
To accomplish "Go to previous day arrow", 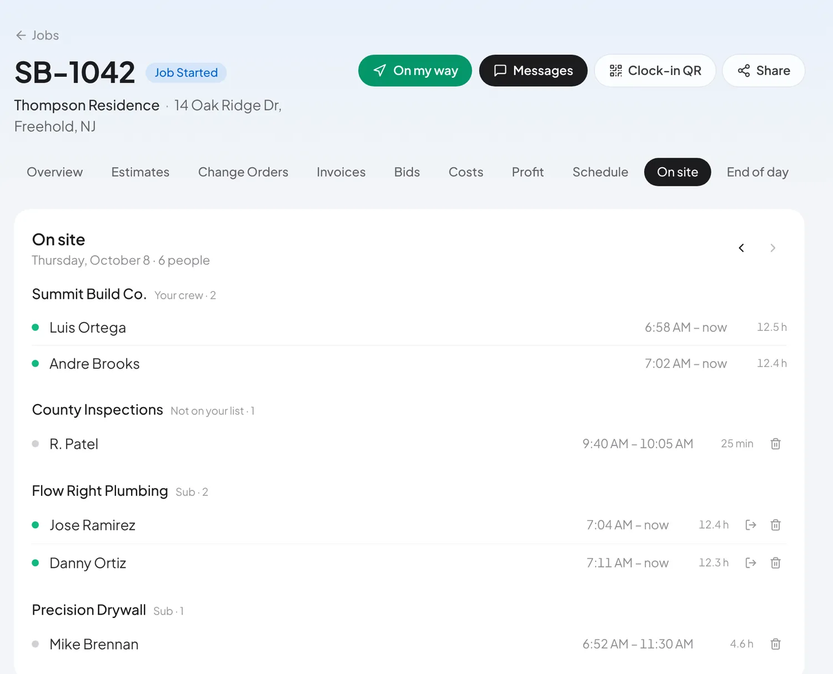I will point(741,248).
